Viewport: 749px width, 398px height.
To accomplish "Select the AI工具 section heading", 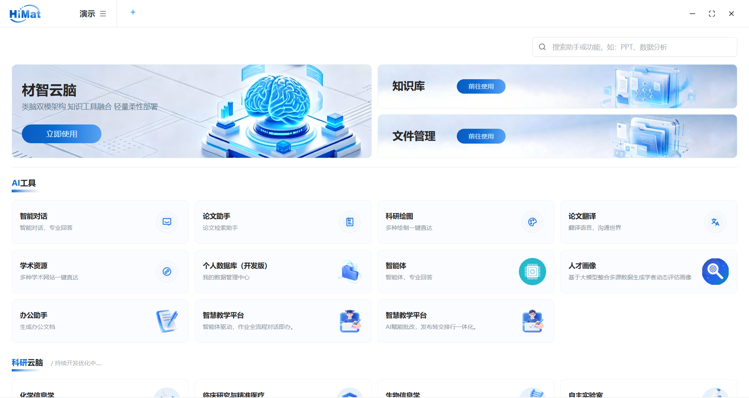I will click(x=24, y=183).
